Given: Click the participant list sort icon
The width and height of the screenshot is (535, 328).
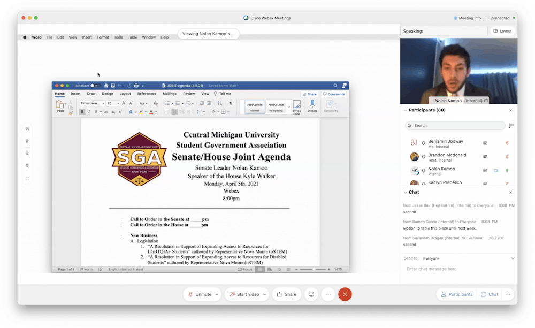Looking at the screenshot, I should 511,126.
